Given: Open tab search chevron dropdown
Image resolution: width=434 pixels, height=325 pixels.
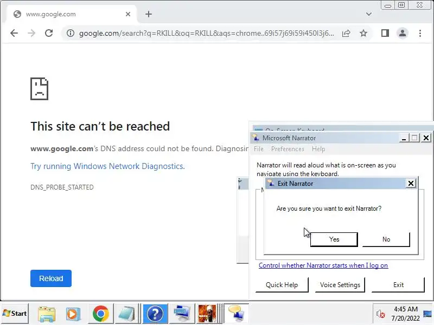Looking at the screenshot, I should (369, 14).
